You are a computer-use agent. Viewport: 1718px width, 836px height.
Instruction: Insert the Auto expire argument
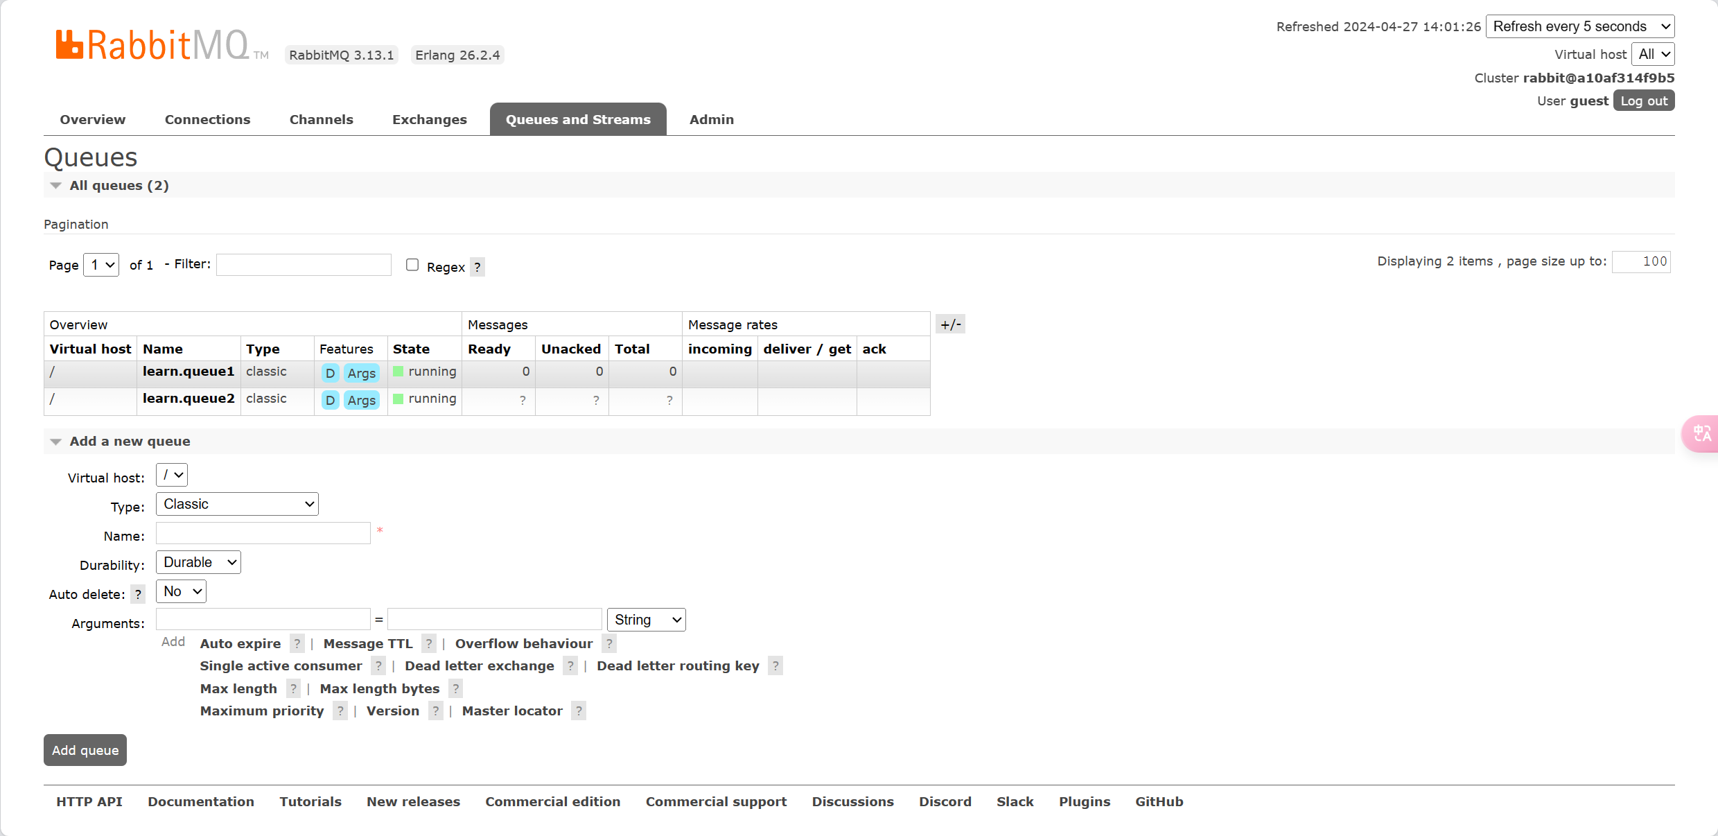240,643
